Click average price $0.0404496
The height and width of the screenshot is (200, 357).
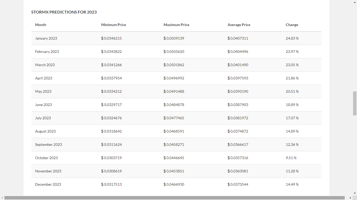(x=238, y=52)
